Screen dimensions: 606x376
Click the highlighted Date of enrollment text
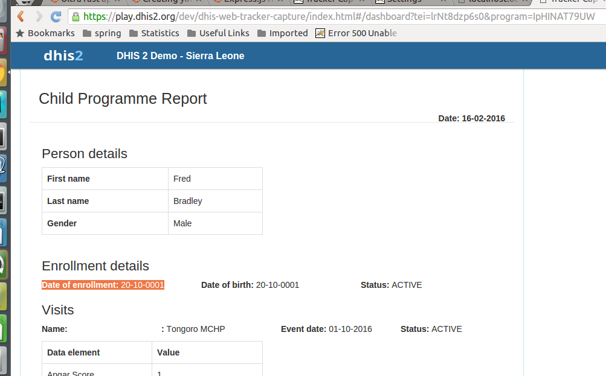103,285
